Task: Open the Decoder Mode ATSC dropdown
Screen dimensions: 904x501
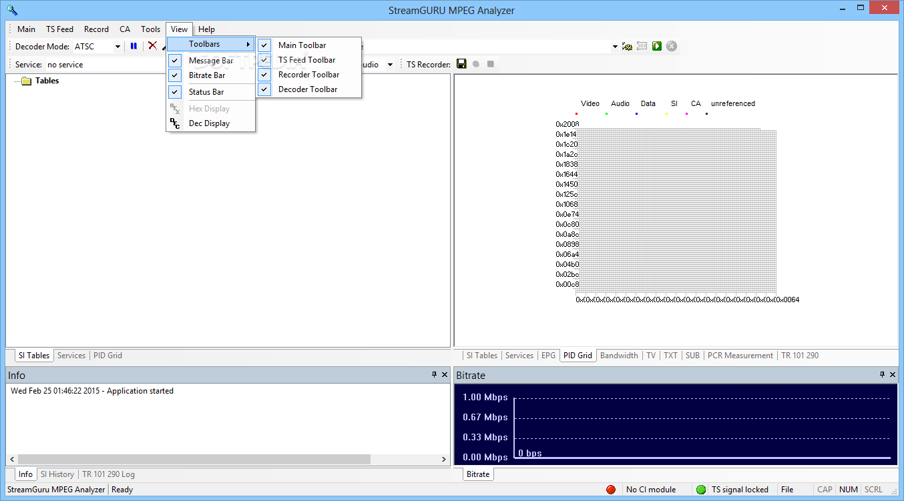Action: (118, 47)
